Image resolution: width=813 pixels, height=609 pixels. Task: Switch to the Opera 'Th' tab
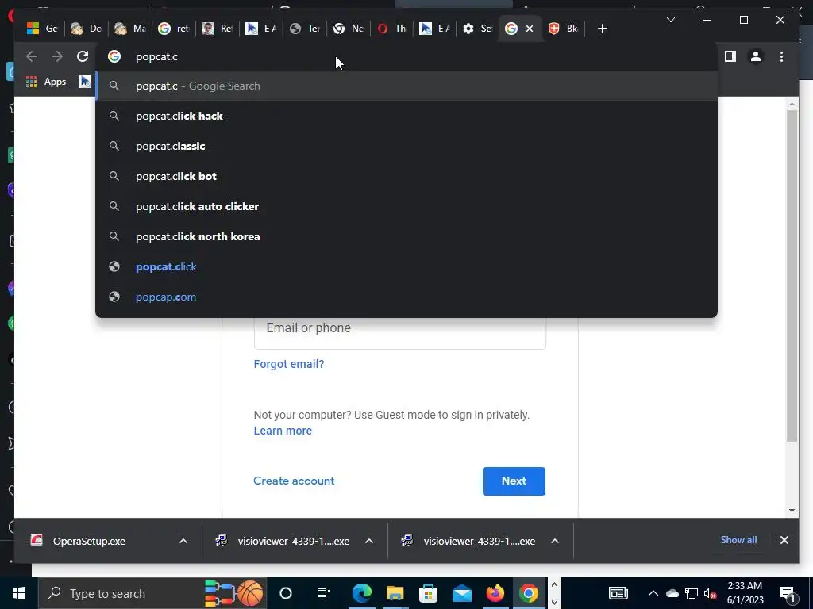click(391, 29)
